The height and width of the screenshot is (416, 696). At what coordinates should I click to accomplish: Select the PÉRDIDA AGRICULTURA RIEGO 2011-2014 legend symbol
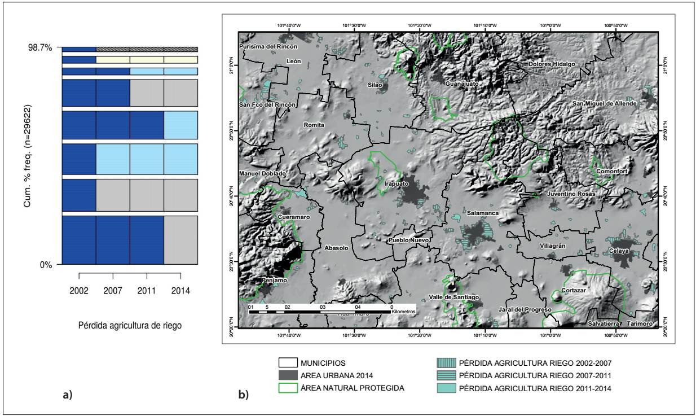pos(446,387)
